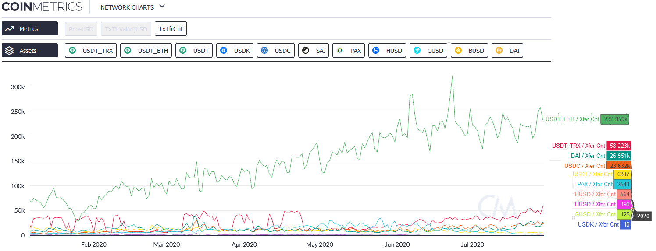
Task: Toggle the TxTfrValAdjUSD metric
Action: 126,29
